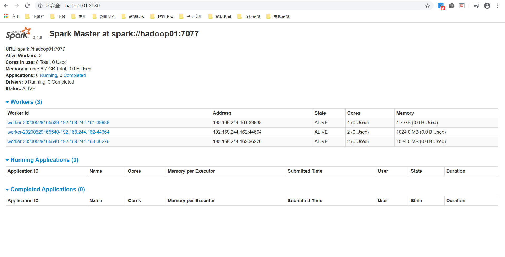Viewport: 505px width, 257px height.
Task: Click the 4.7 GB (0.0 B Used) cell
Action: pos(446,123)
